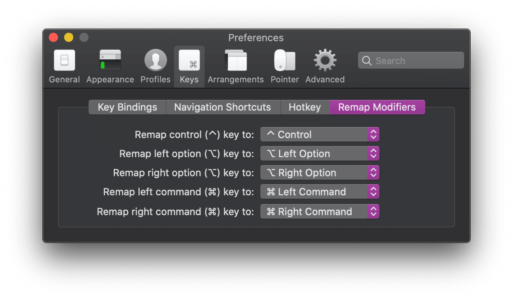
Task: Open the Pointer preferences pane
Action: point(284,66)
